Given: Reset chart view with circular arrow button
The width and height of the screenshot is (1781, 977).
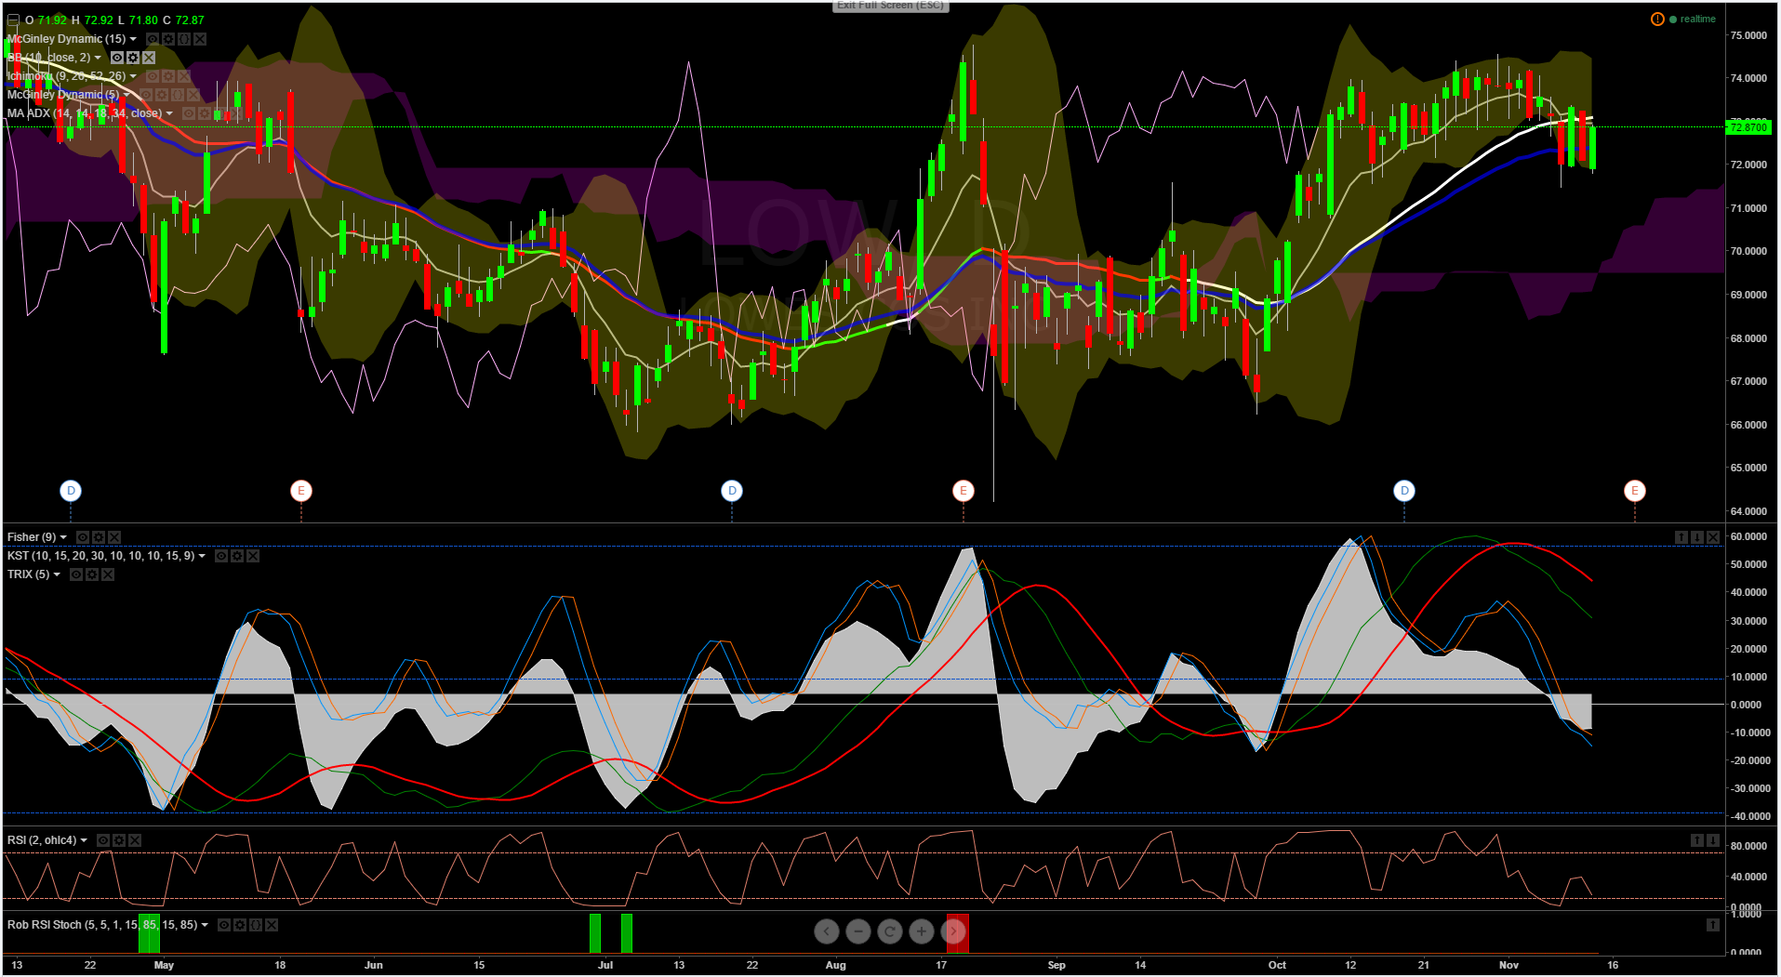Looking at the screenshot, I should pyautogui.click(x=890, y=931).
